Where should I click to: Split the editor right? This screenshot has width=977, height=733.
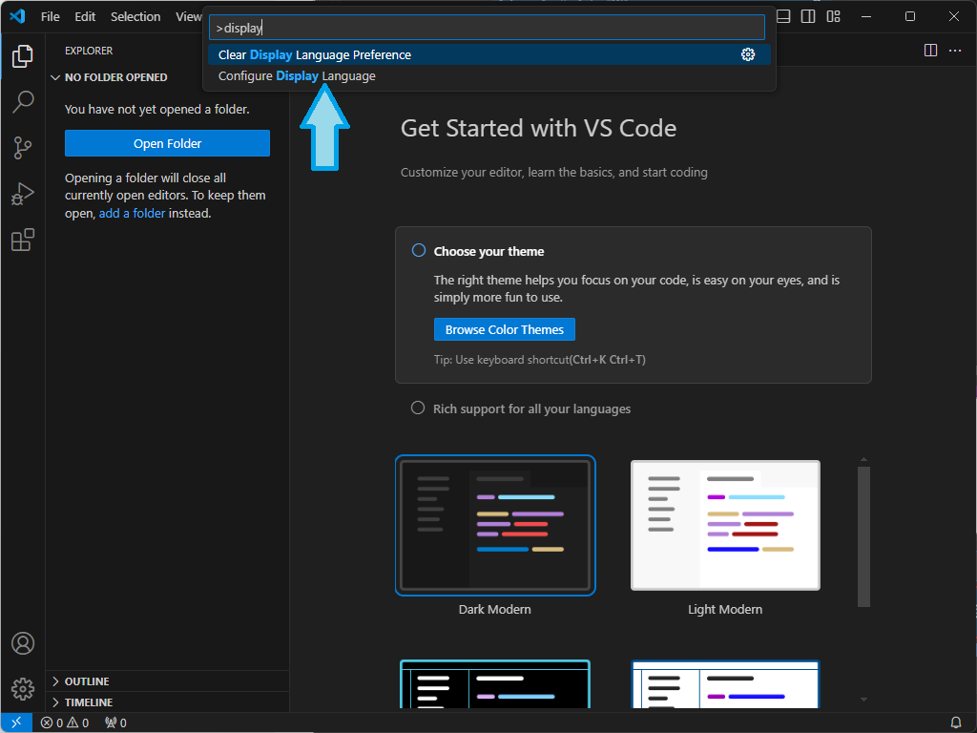click(930, 51)
